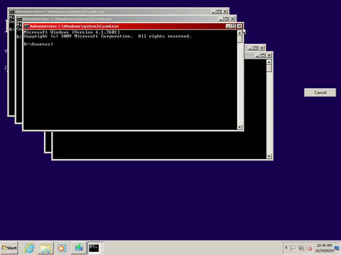Open system menu icon of second cmd window
The image size is (341, 255).
[x=19, y=19]
